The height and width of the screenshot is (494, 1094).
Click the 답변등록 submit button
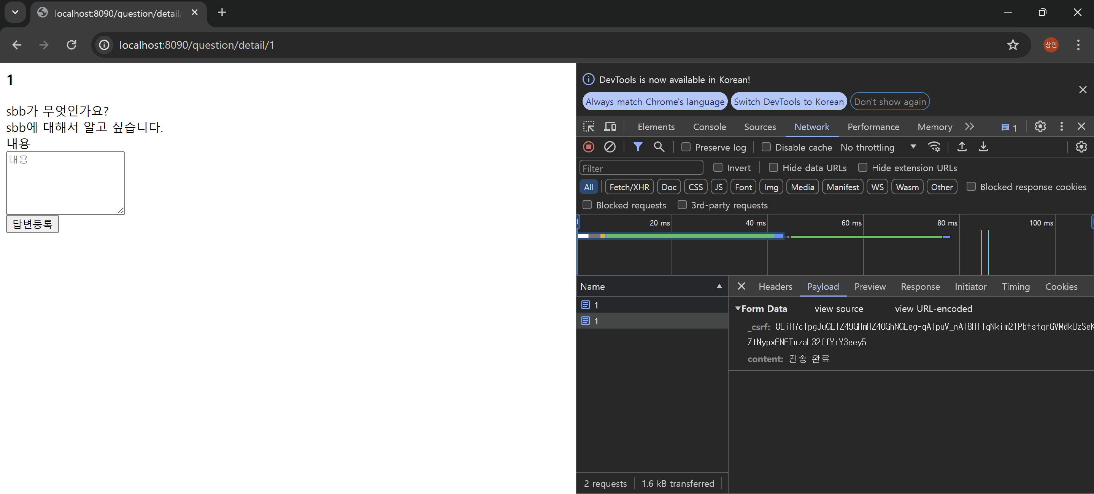32,224
